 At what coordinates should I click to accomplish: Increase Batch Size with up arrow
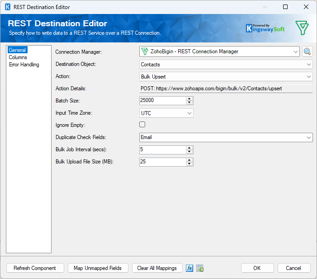[189, 98]
